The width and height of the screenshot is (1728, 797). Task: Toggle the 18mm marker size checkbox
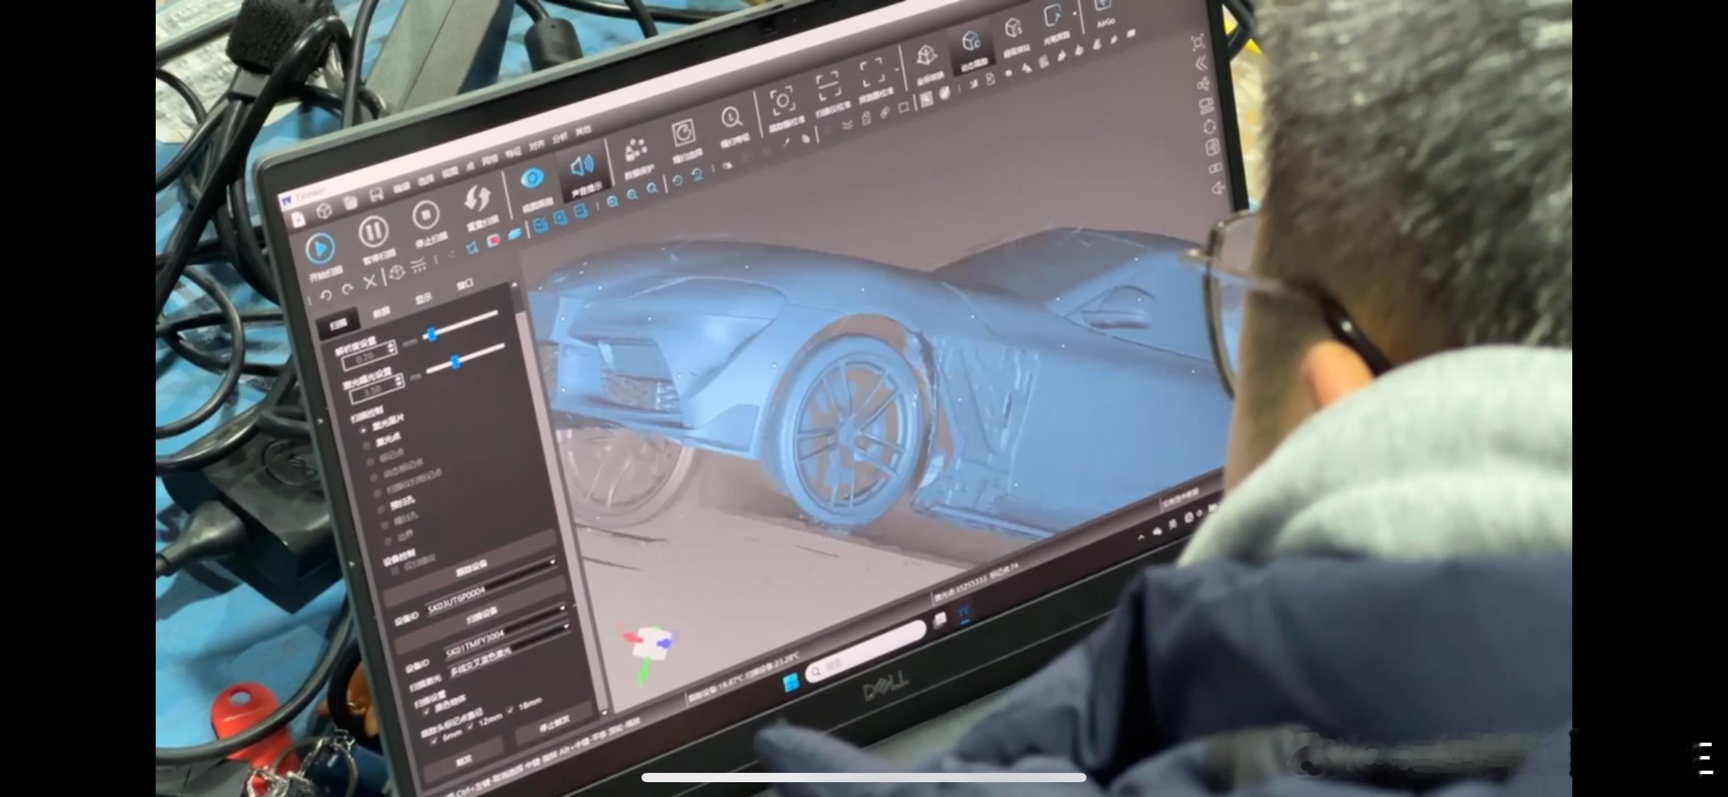click(x=510, y=709)
